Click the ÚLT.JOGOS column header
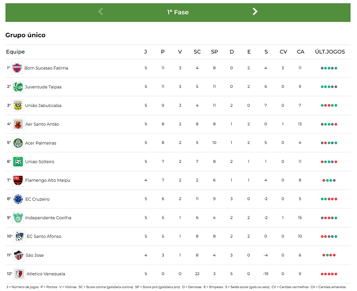The width and height of the screenshot is (357, 291). click(x=330, y=52)
